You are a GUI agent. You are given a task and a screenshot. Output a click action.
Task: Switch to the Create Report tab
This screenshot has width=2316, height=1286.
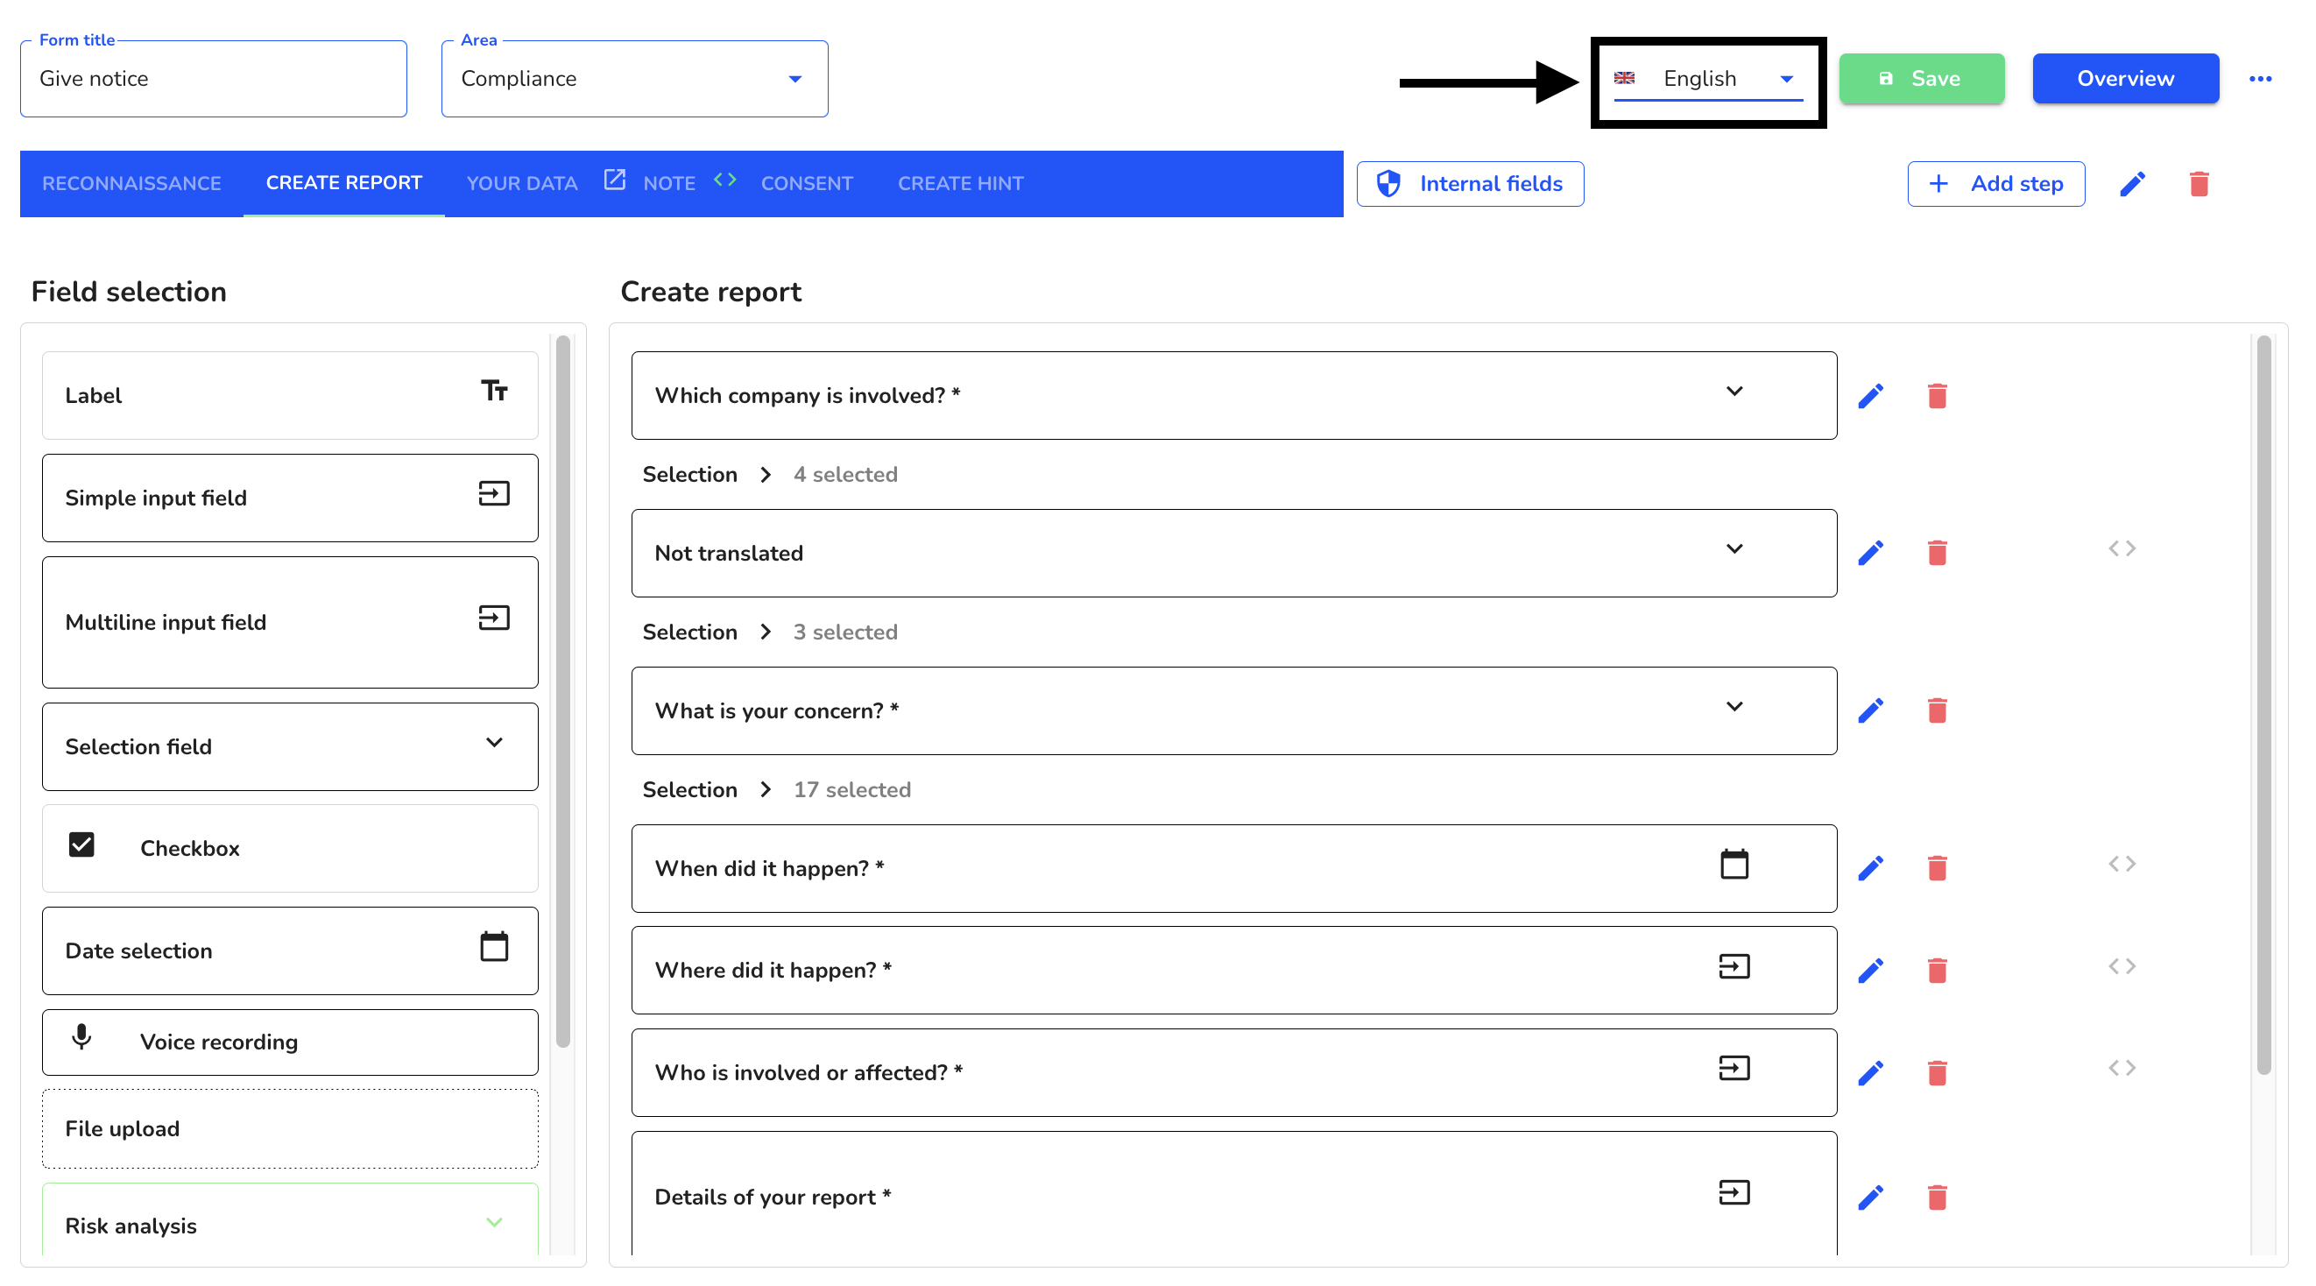[x=343, y=182]
